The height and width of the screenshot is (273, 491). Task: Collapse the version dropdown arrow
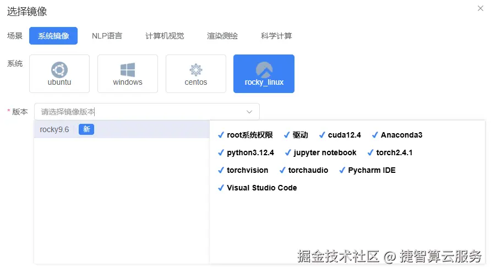coord(249,112)
